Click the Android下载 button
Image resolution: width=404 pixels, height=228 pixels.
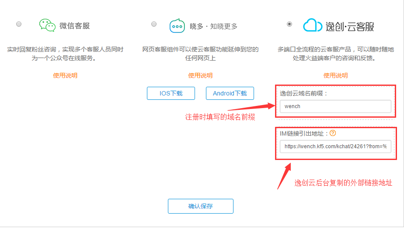coord(230,93)
